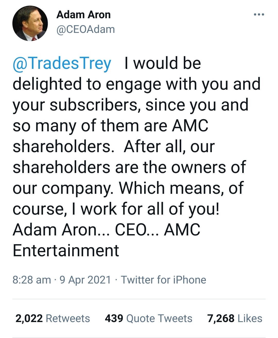Click the Adam Aron display name

pyautogui.click(x=83, y=15)
